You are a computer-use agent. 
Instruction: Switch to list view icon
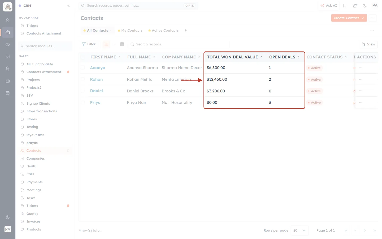[x=106, y=44]
